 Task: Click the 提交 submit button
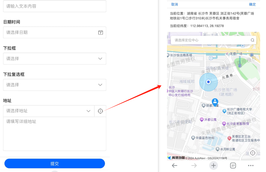pyautogui.click(x=55, y=163)
